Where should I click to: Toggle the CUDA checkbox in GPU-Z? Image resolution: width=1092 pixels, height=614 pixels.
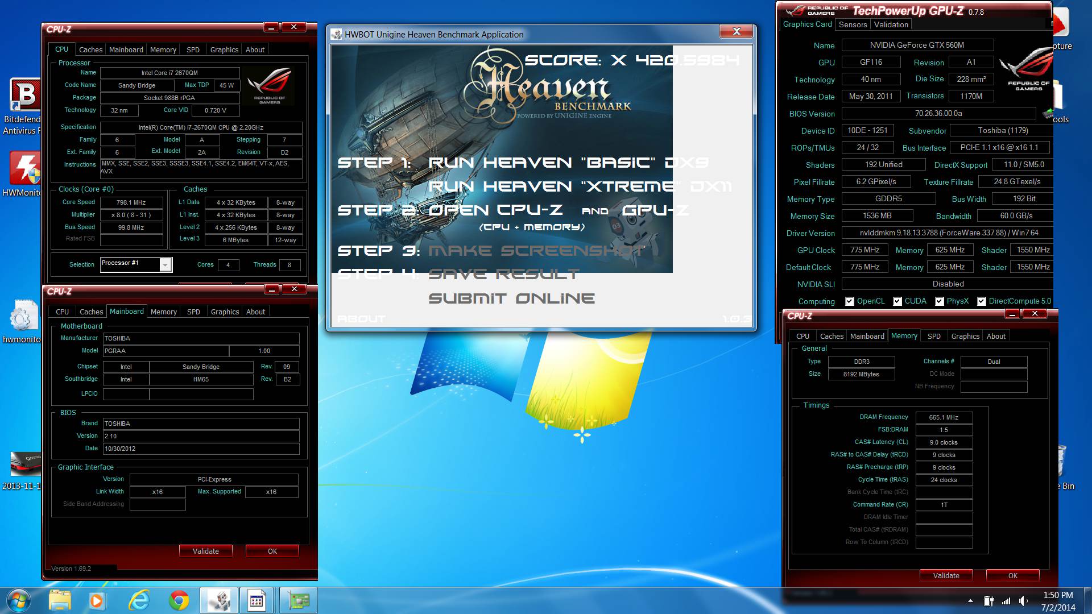pyautogui.click(x=897, y=301)
